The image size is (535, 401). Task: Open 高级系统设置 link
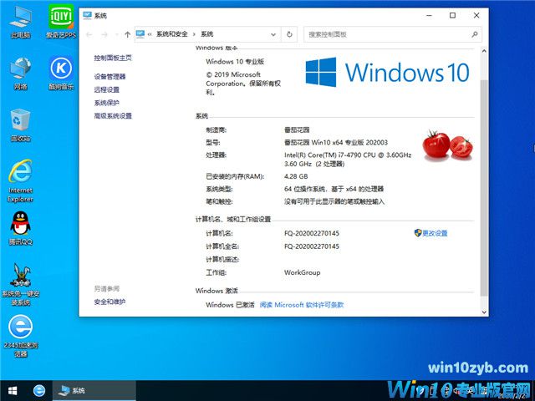click(x=113, y=116)
